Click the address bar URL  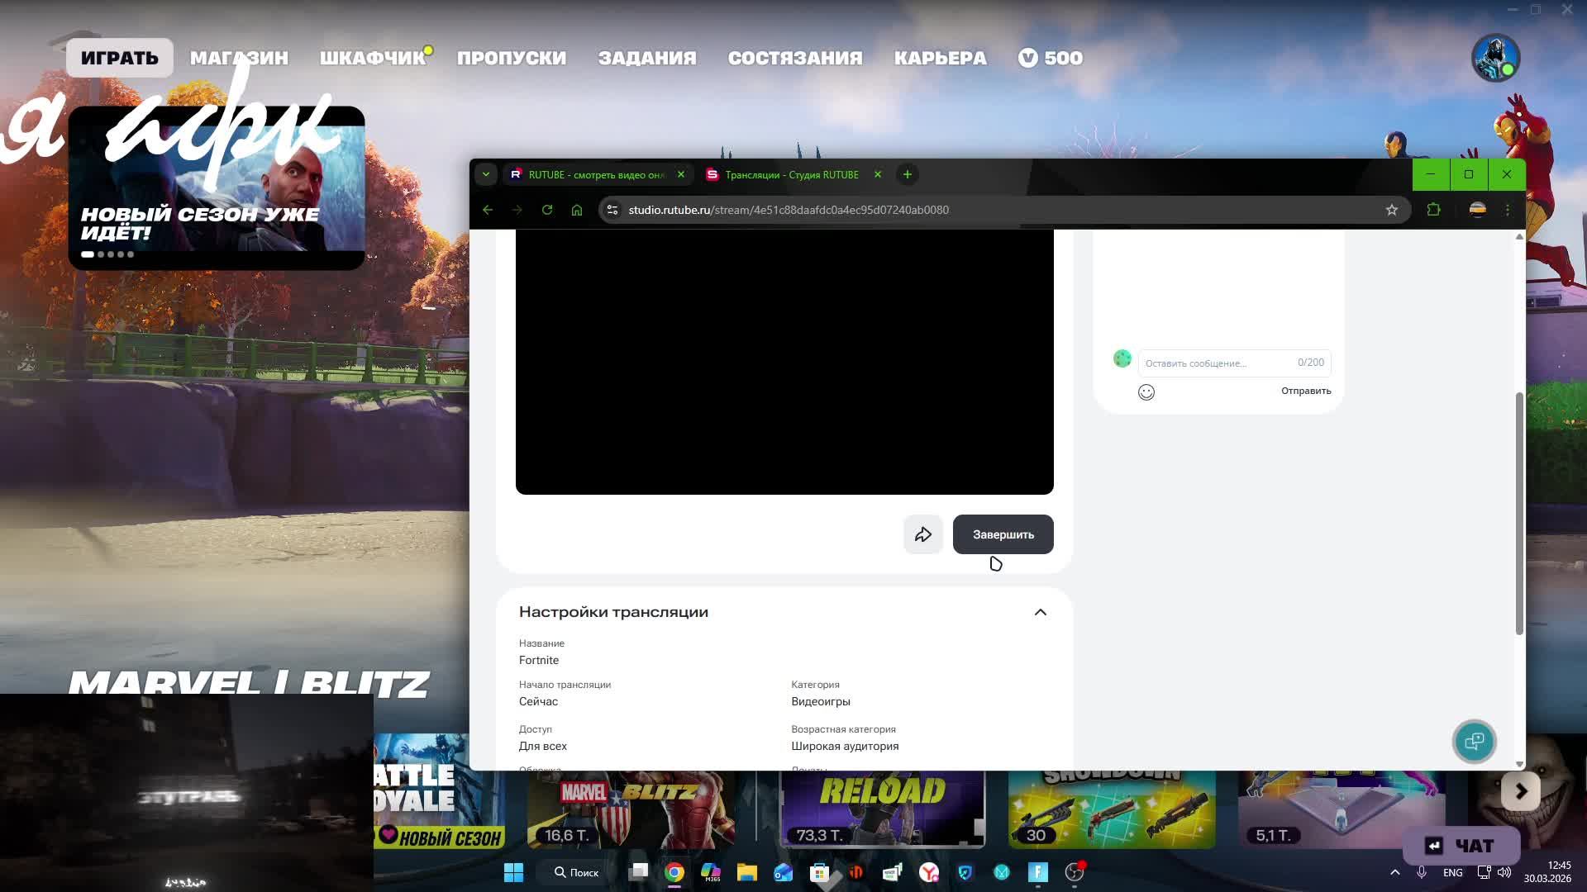pyautogui.click(x=789, y=210)
